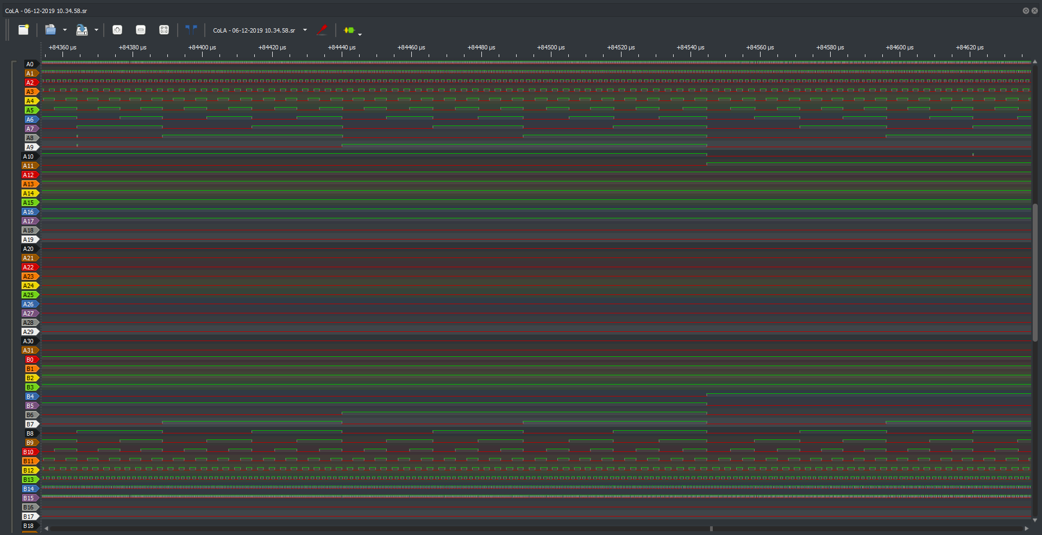Select the A12 channel label
Image resolution: width=1042 pixels, height=535 pixels.
(30, 175)
